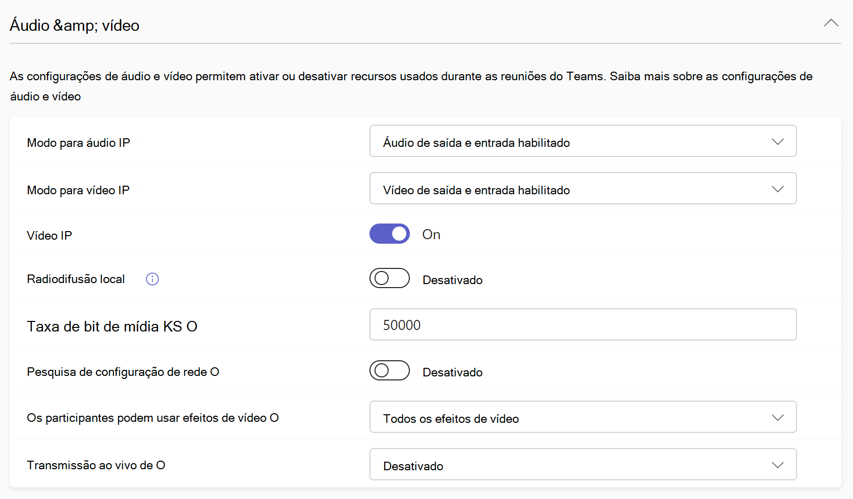The width and height of the screenshot is (853, 499).
Task: Click the Transmissão ao vivo de label
Action: pos(96,465)
